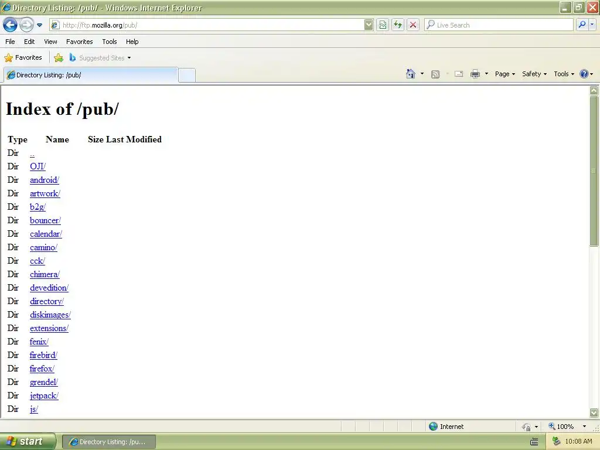
Task: Open the artwork/ directory link
Action: (45, 193)
